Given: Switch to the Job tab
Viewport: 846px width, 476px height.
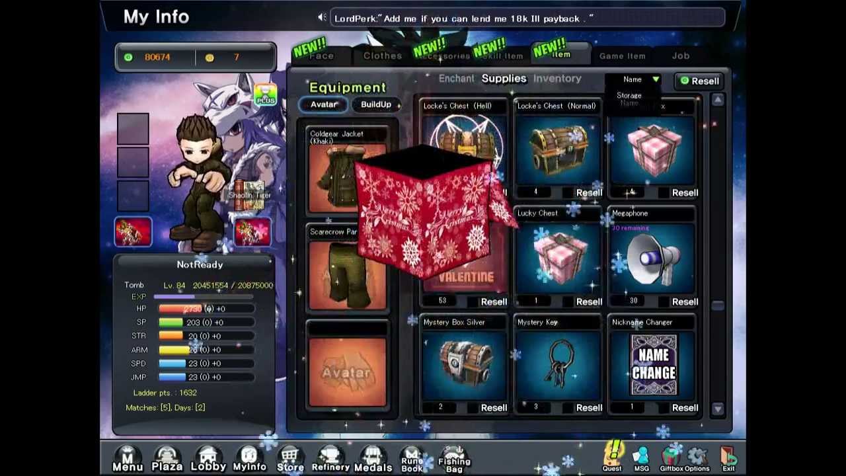Looking at the screenshot, I should tap(681, 56).
